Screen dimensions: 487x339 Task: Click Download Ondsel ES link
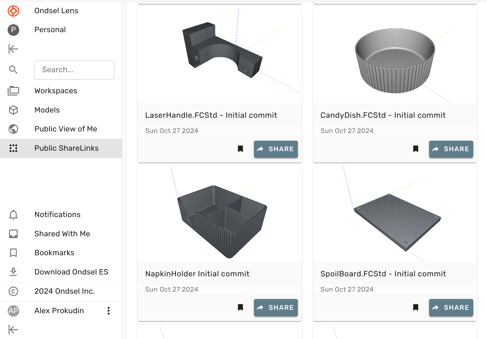tap(71, 272)
